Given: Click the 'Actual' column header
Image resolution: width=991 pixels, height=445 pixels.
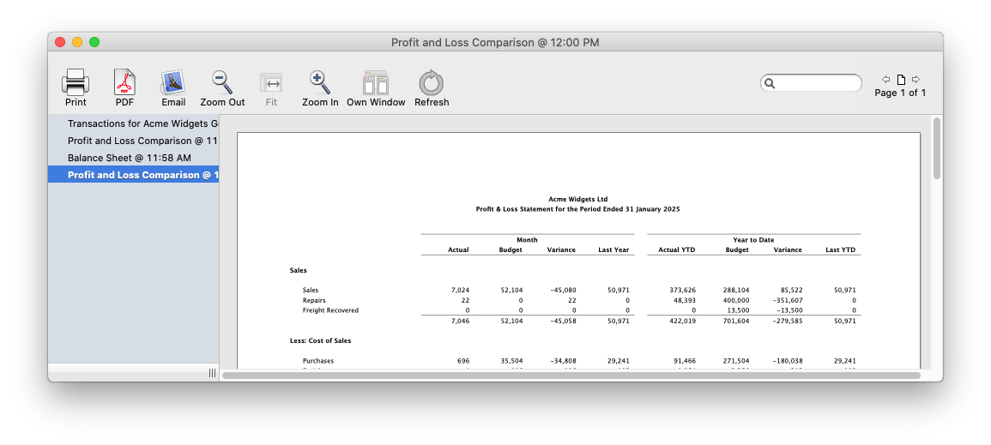Looking at the screenshot, I should tap(458, 250).
